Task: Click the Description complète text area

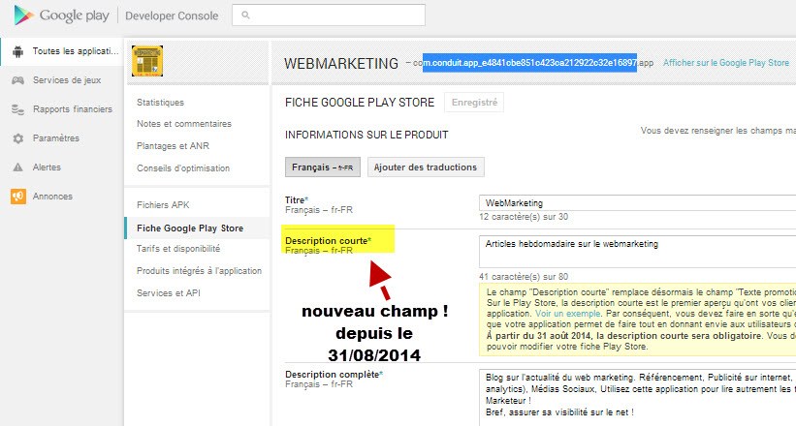Action: tap(637, 398)
